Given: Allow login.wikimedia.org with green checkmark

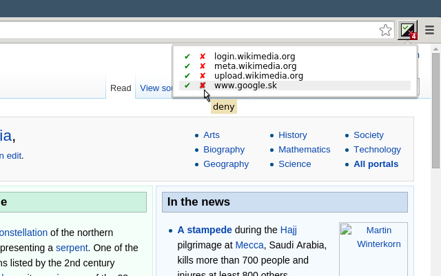Looking at the screenshot, I should (x=187, y=57).
